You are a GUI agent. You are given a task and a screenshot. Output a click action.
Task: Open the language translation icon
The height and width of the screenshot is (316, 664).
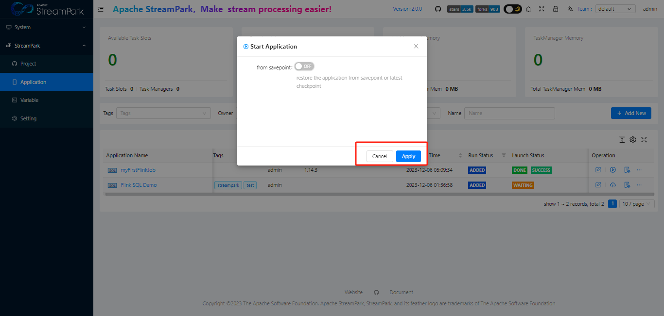click(x=571, y=9)
